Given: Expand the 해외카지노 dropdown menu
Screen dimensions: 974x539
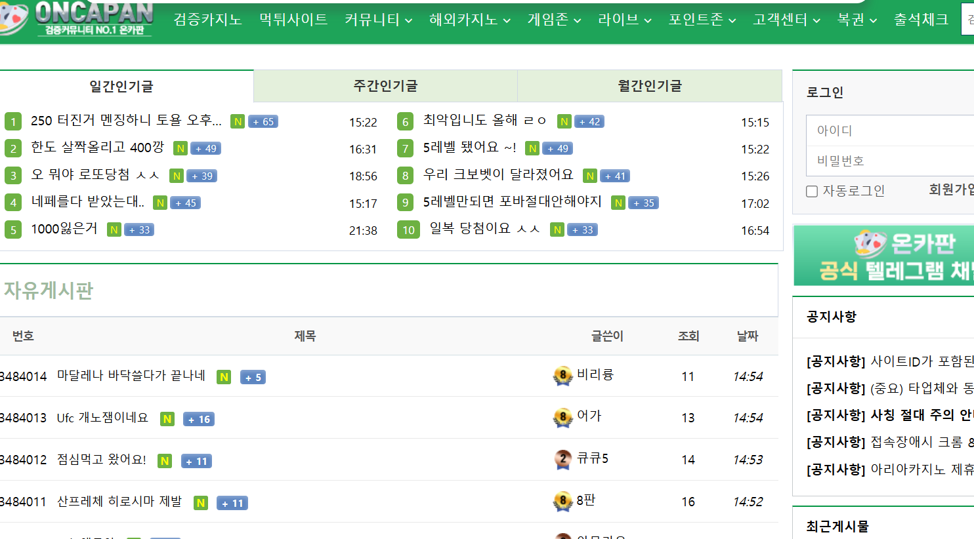Looking at the screenshot, I should [469, 20].
